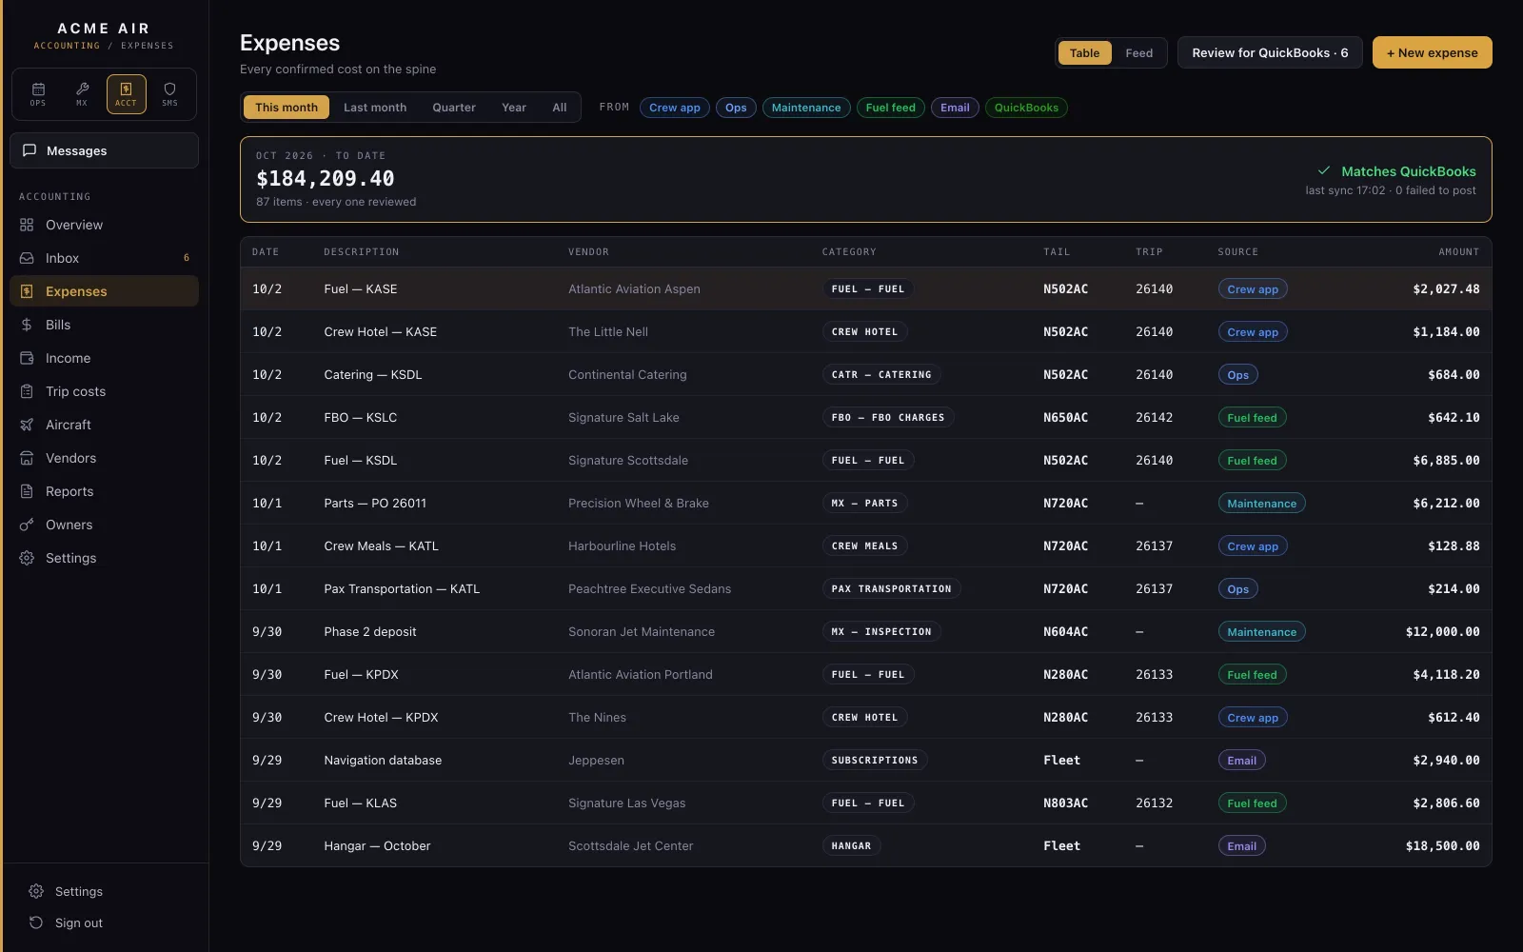
Task: Click the Table view button
Action: tap(1084, 53)
